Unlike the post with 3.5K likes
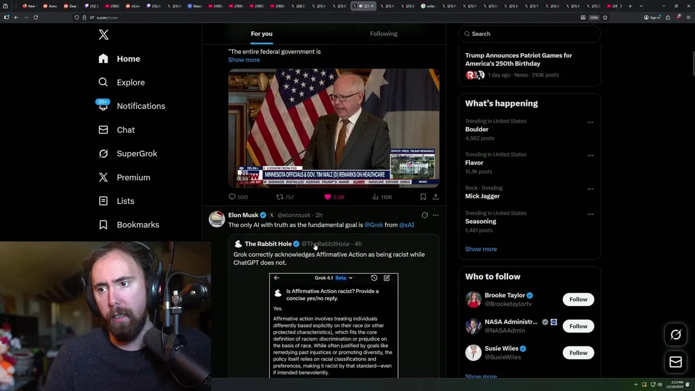Image resolution: width=695 pixels, height=391 pixels. 334,197
